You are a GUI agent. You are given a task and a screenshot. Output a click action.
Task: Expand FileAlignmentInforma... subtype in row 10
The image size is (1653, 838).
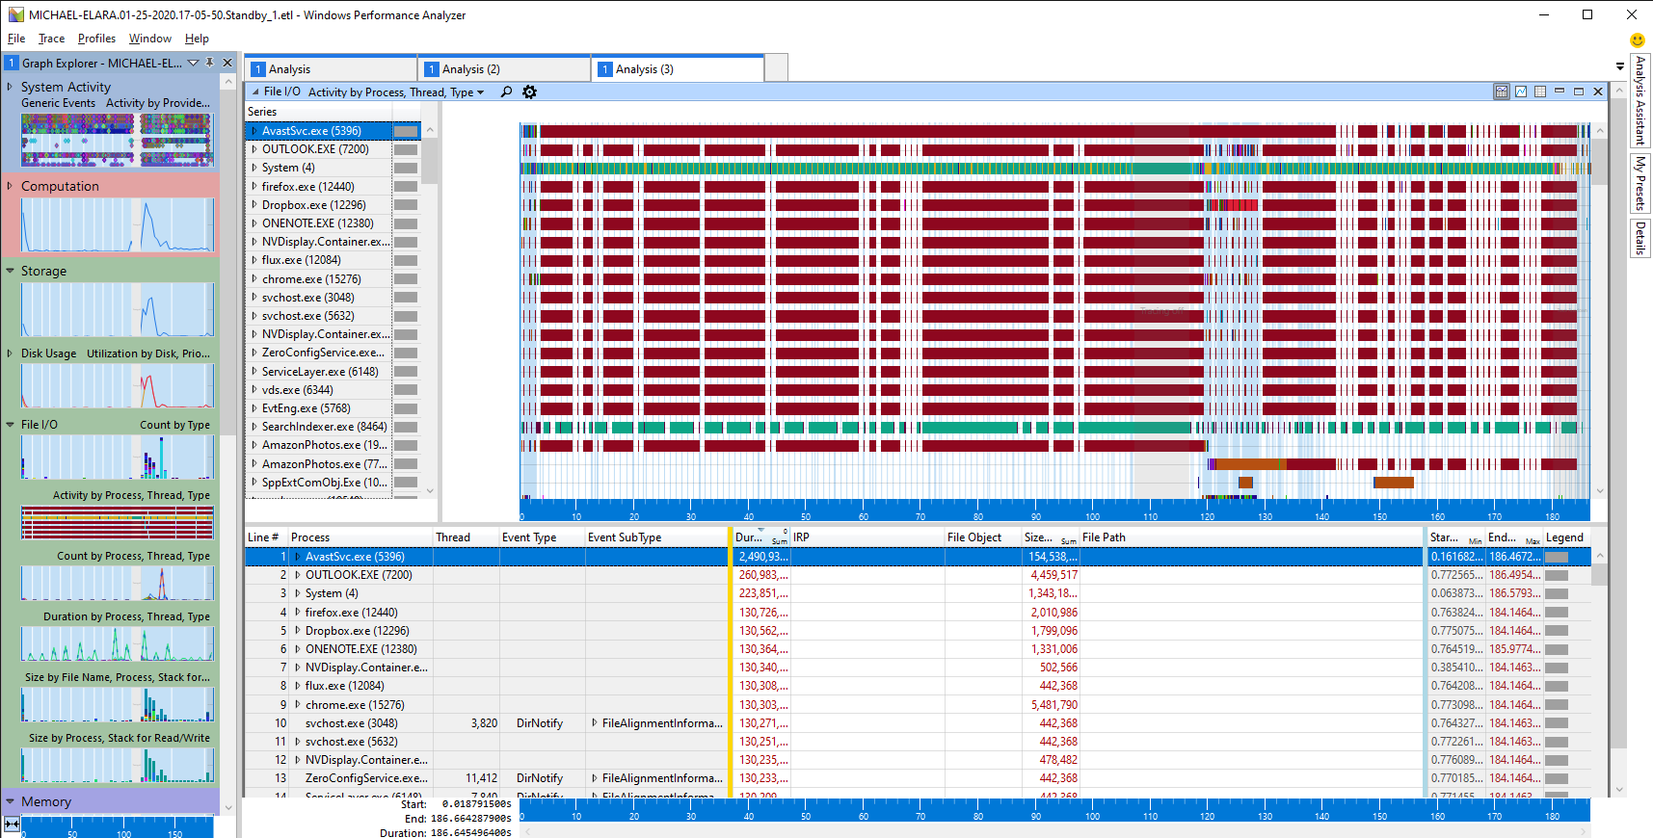coord(594,723)
